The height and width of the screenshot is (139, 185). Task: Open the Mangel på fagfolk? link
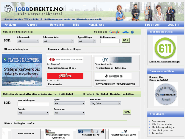coord(159,80)
